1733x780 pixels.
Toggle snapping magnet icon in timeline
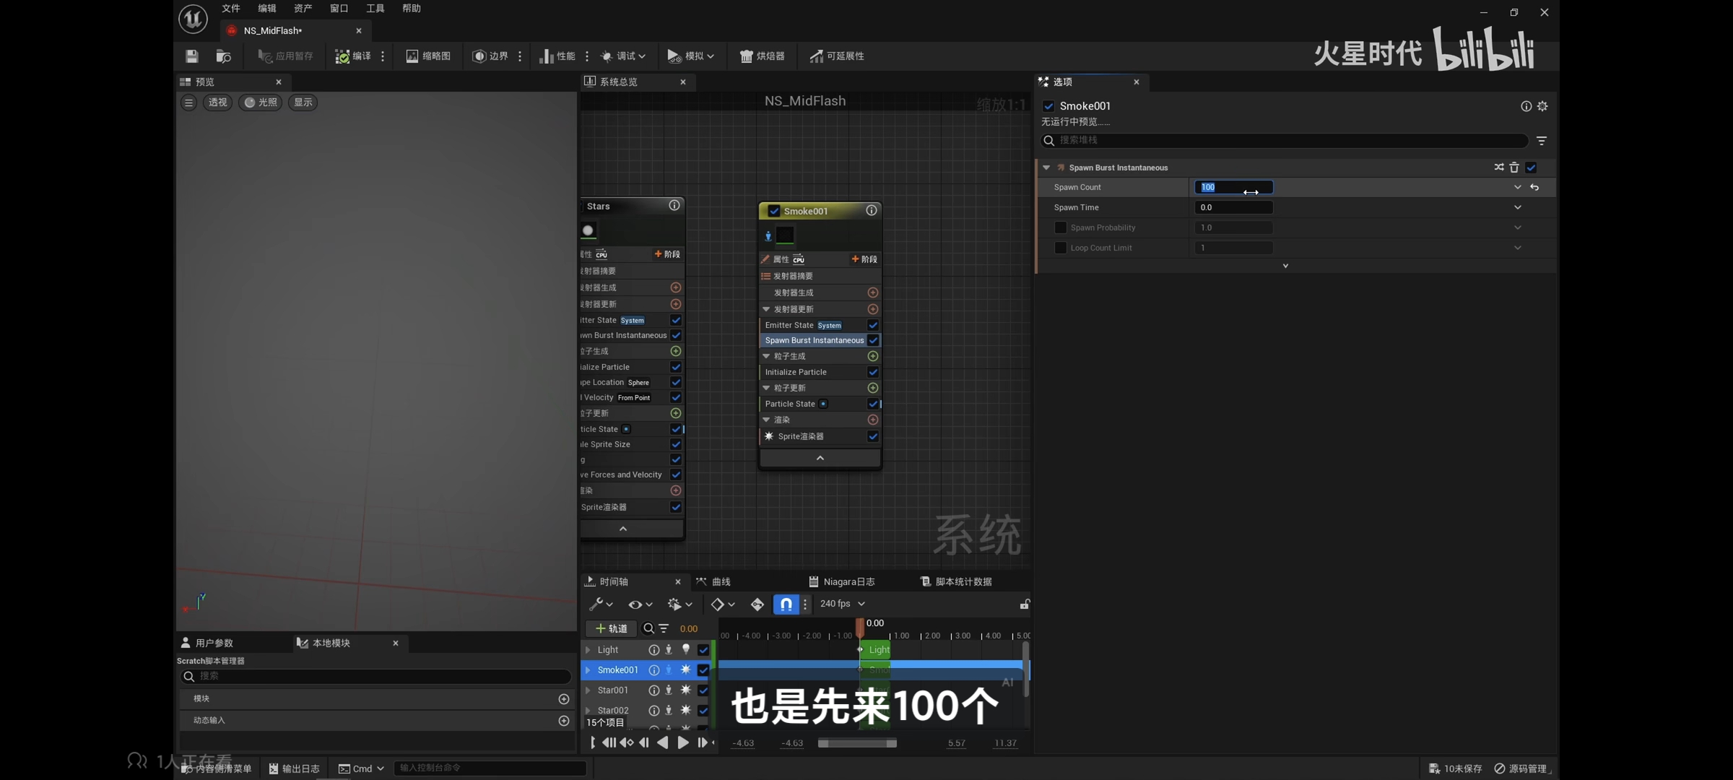(786, 604)
